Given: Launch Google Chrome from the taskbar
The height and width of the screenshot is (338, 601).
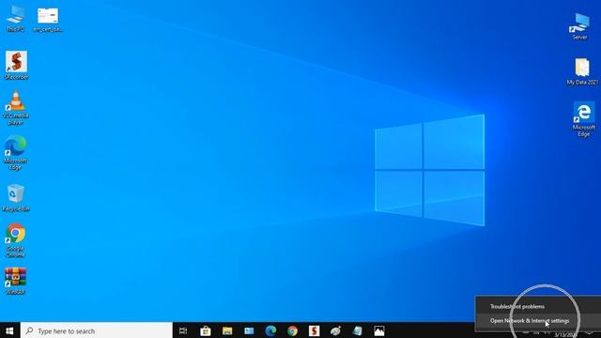Looking at the screenshot, I should point(292,330).
